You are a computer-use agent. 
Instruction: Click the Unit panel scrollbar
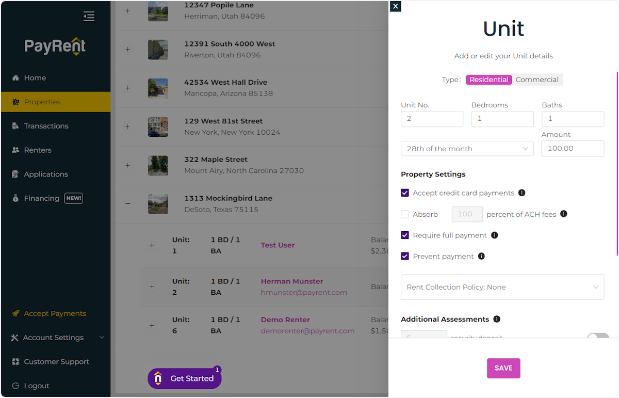pyautogui.click(x=617, y=164)
